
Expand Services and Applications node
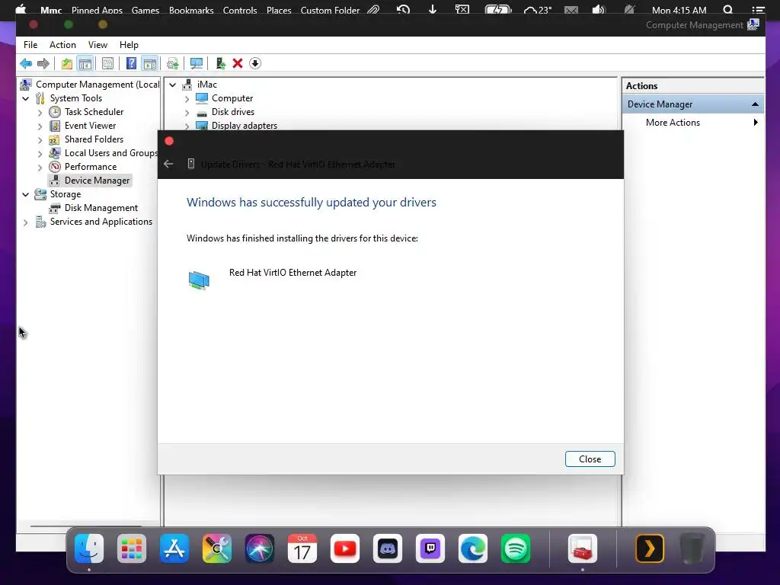coord(26,222)
